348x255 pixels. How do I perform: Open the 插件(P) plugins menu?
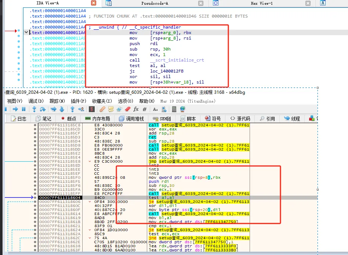click(x=78, y=101)
